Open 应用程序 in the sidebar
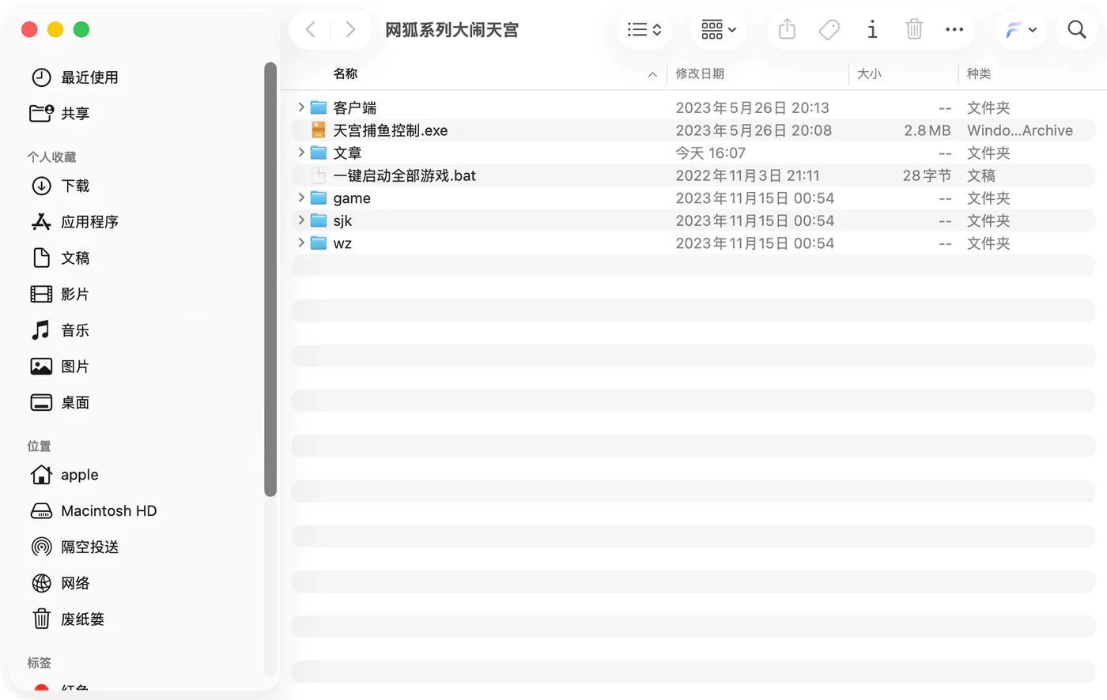1107x700 pixels. click(75, 222)
